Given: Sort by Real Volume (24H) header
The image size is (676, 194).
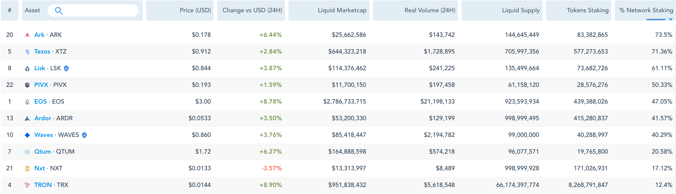Looking at the screenshot, I should [x=415, y=11].
